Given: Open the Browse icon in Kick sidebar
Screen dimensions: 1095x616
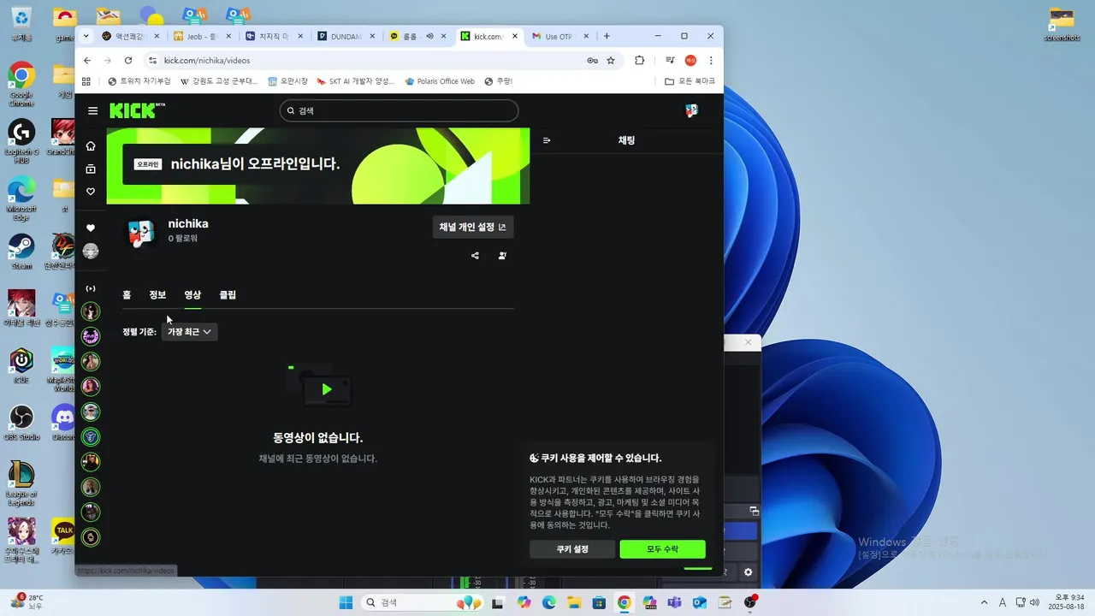Looking at the screenshot, I should coord(91,169).
